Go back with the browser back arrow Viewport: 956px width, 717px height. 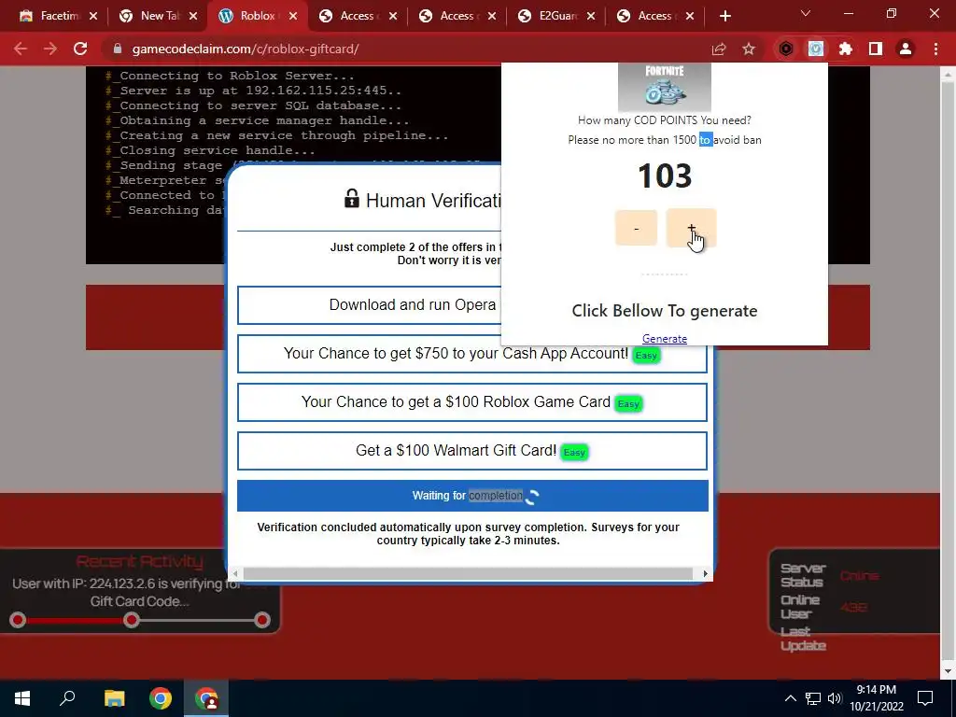pyautogui.click(x=21, y=49)
